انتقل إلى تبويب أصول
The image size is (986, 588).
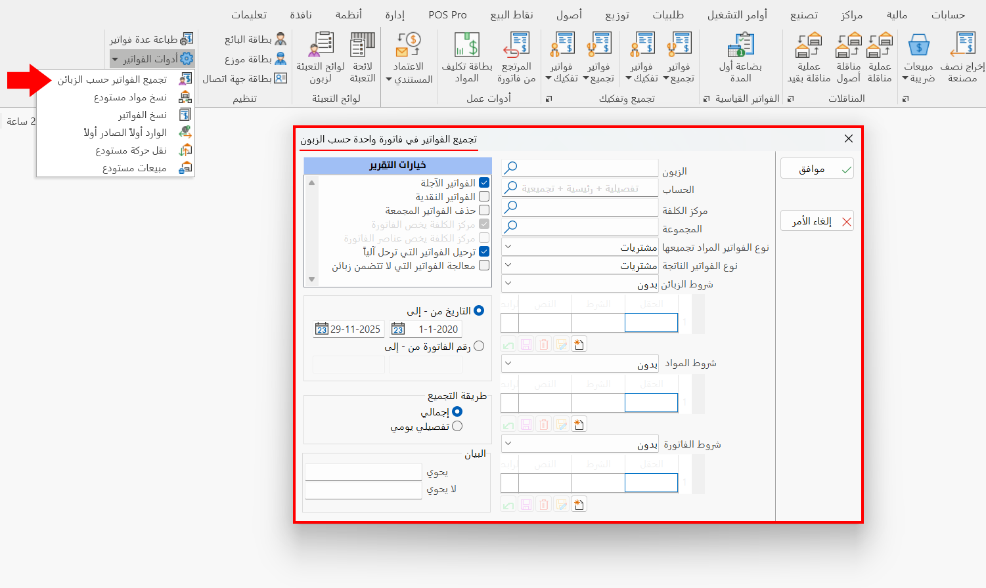[x=569, y=14]
